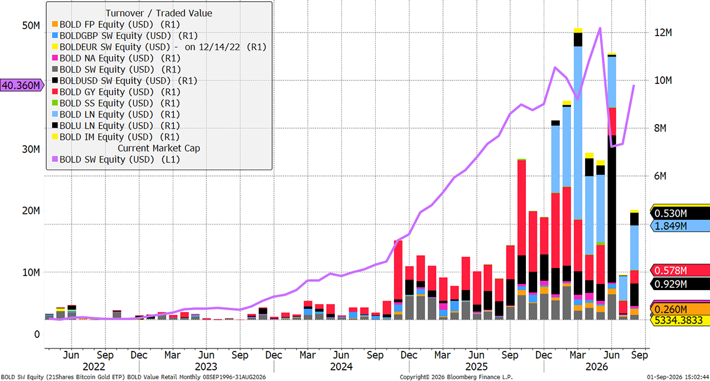
Task: Click the orange BOLD FP Equity legend swatch
Action: (x=55, y=24)
